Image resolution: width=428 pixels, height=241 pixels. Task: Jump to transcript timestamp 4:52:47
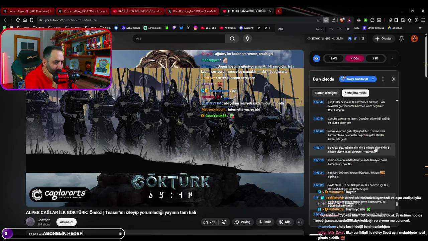(318, 102)
